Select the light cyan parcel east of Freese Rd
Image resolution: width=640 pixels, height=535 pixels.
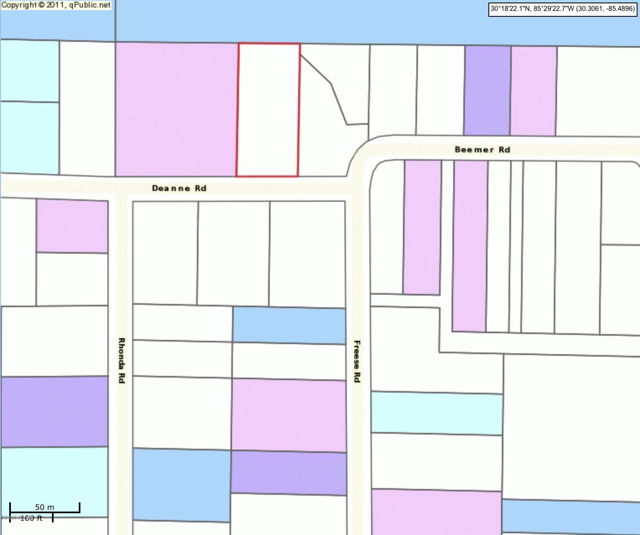coord(436,413)
